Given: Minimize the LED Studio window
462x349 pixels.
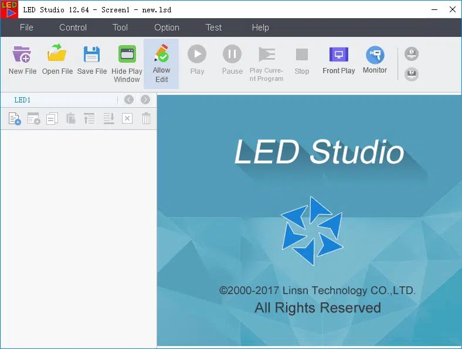Looking at the screenshot, I should coord(434,9).
